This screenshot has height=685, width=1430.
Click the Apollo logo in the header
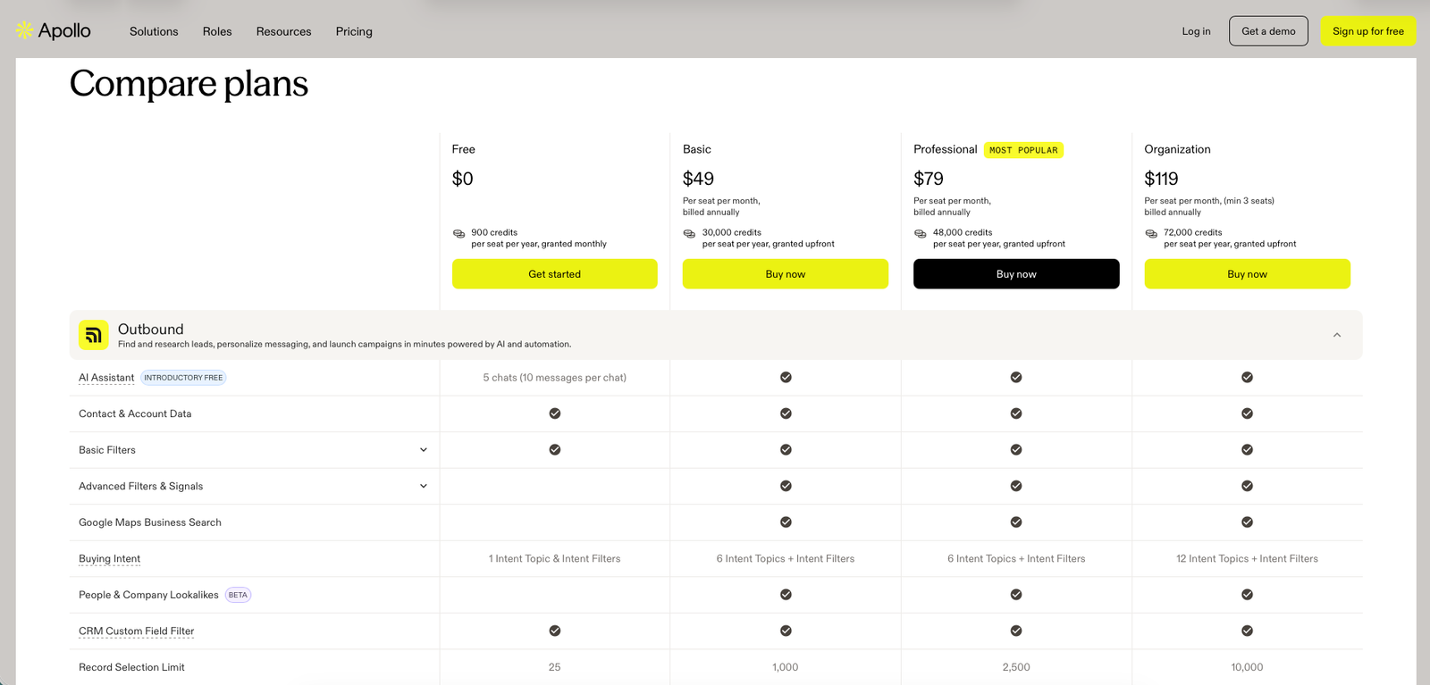click(54, 30)
